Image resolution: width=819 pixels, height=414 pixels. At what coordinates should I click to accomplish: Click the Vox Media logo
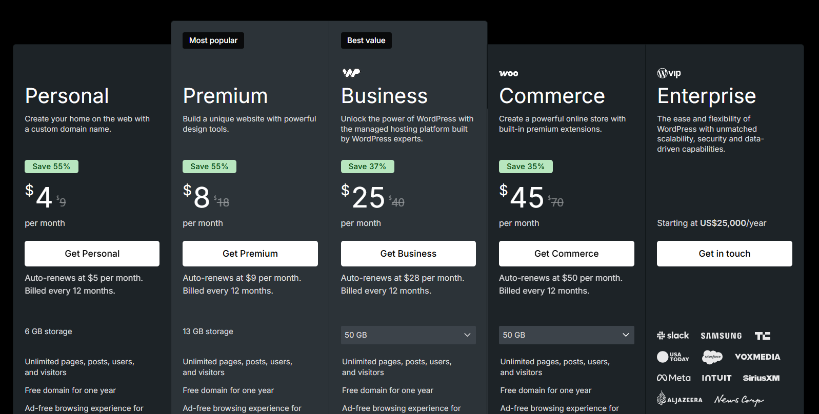click(757, 357)
